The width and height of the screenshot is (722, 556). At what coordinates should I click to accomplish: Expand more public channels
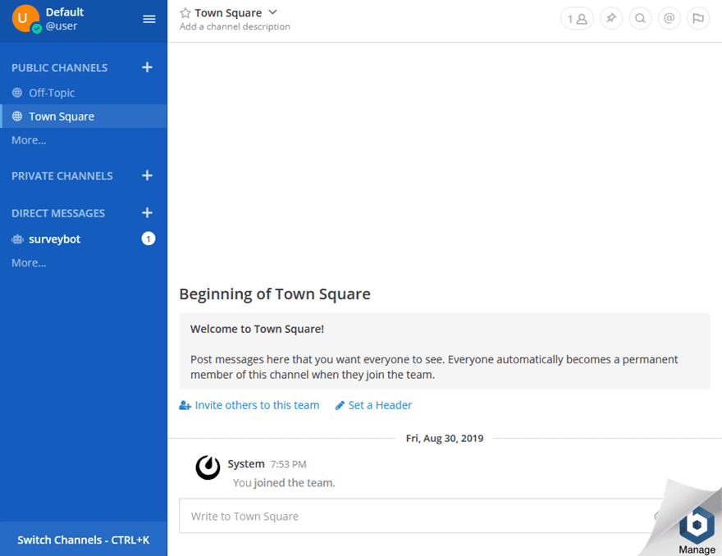click(x=29, y=139)
